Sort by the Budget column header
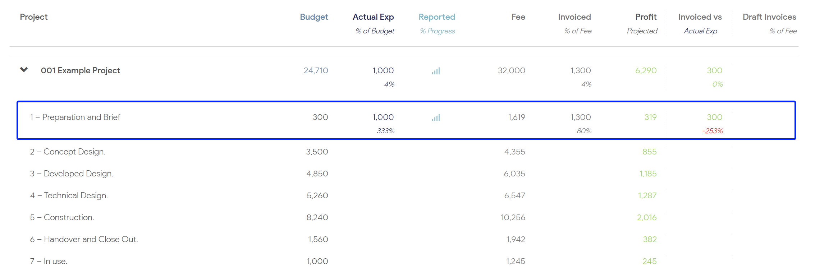The height and width of the screenshot is (277, 815). 314,17
